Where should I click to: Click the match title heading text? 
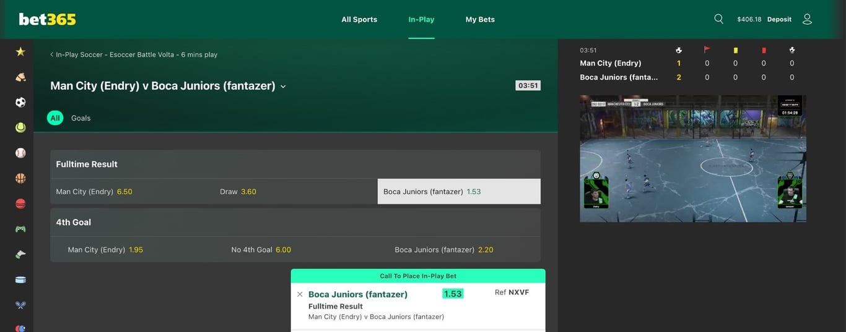point(163,86)
